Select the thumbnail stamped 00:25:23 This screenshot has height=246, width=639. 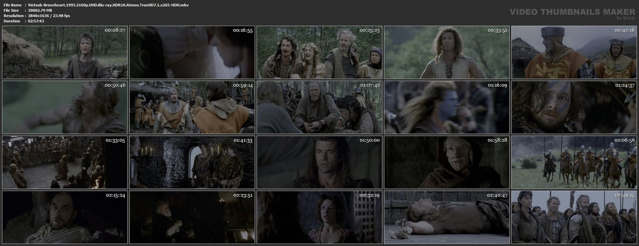coord(319,52)
